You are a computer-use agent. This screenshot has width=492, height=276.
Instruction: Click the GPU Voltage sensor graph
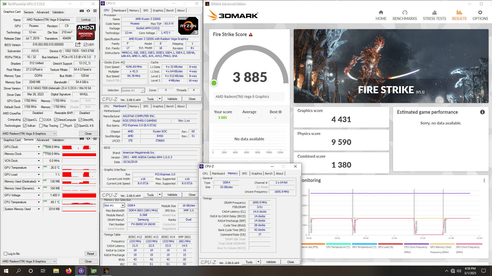(79, 195)
